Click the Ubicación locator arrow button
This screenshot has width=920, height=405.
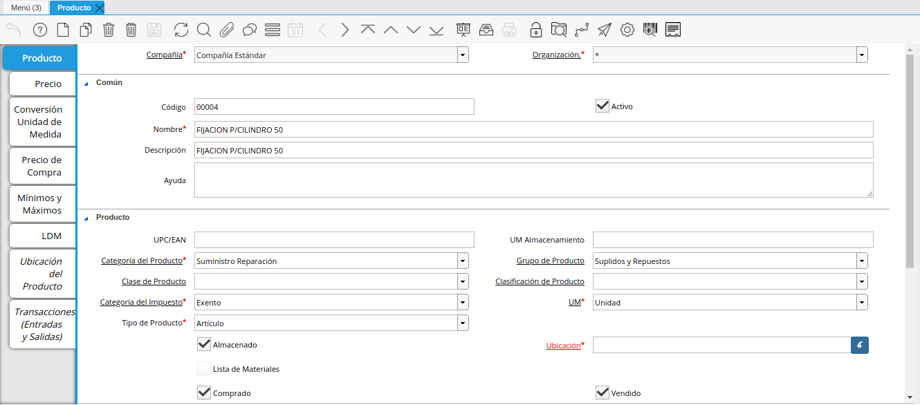(x=860, y=345)
